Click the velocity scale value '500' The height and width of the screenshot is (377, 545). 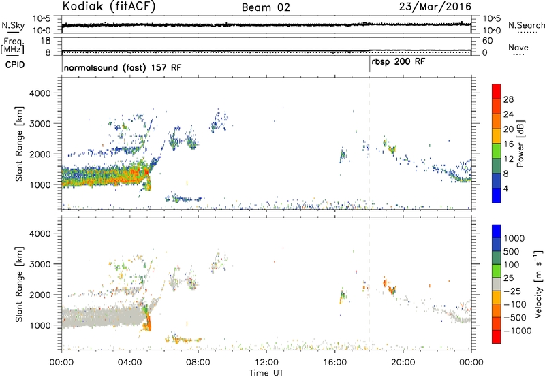(x=512, y=252)
